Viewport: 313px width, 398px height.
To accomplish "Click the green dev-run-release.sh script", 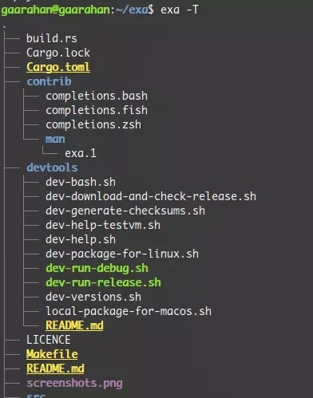I will coord(103,282).
